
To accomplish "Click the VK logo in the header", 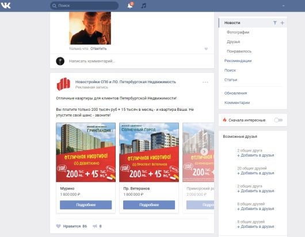I will (x=6, y=5).
